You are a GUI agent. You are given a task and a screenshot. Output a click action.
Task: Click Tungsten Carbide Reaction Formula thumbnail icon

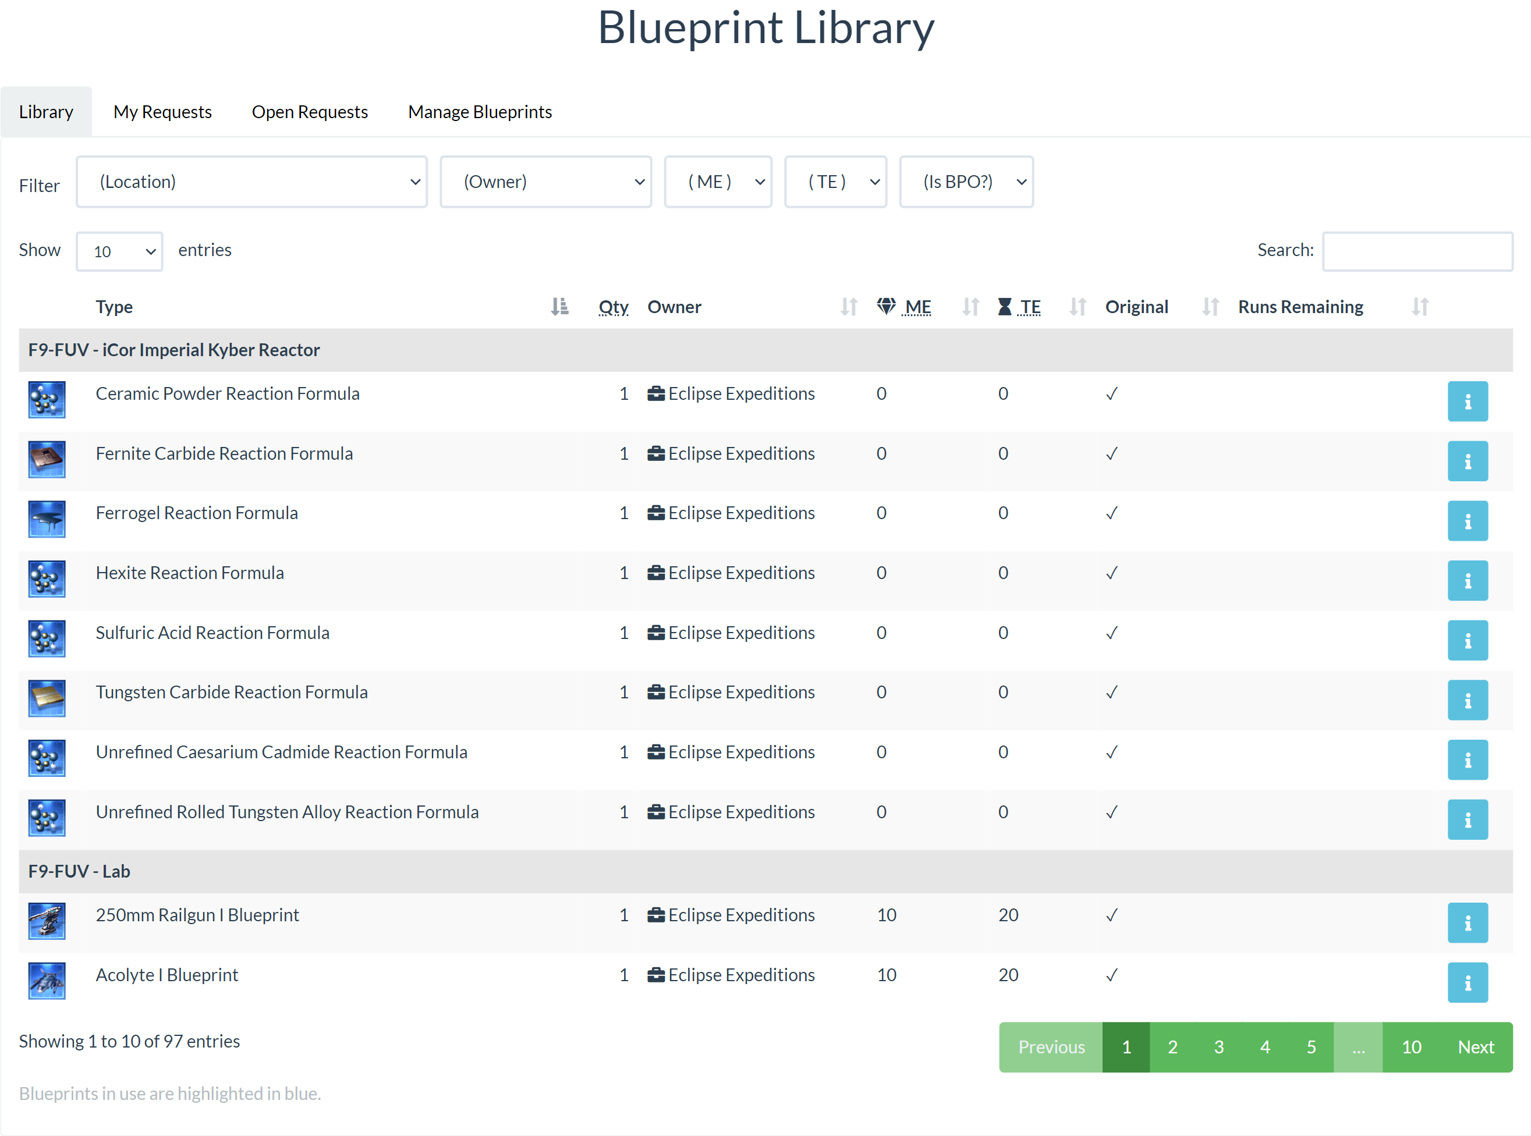coord(47,698)
